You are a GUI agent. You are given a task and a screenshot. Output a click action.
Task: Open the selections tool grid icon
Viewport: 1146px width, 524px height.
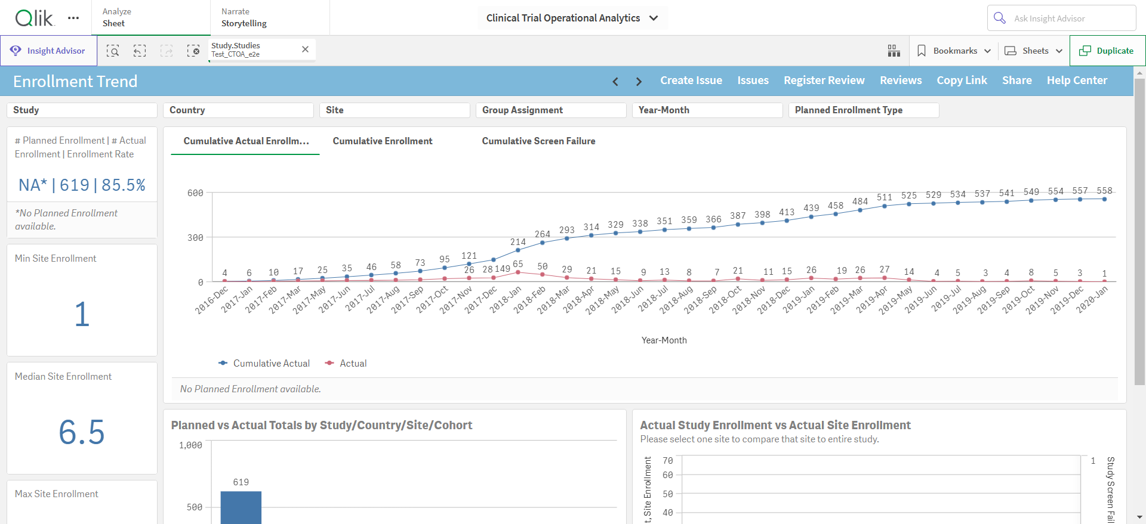[894, 51]
